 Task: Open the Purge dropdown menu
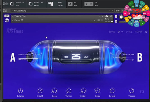point(109,19)
